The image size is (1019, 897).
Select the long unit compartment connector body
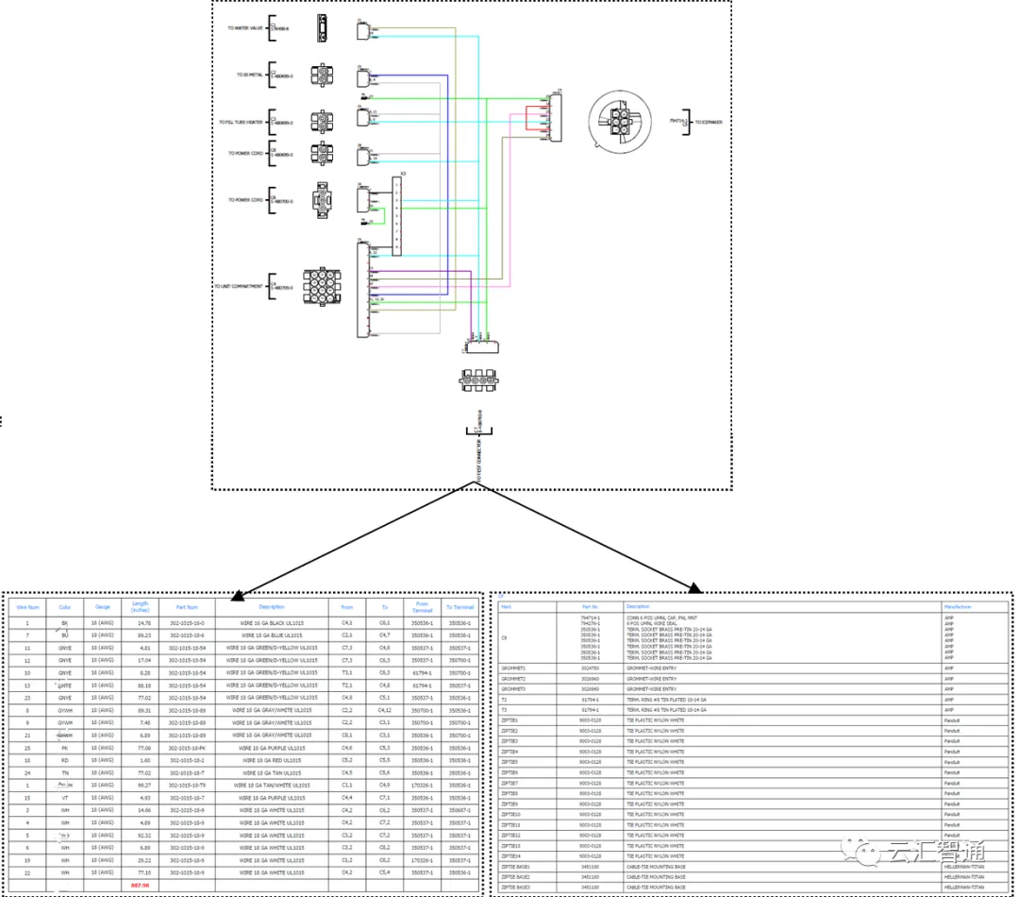tap(362, 290)
